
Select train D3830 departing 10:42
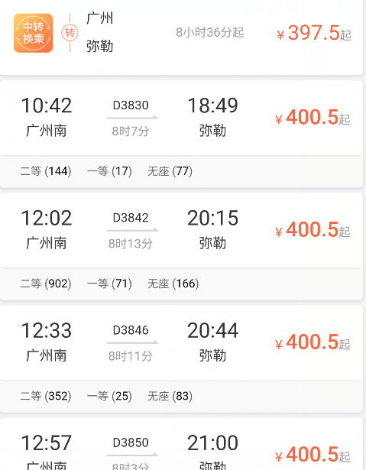181,118
